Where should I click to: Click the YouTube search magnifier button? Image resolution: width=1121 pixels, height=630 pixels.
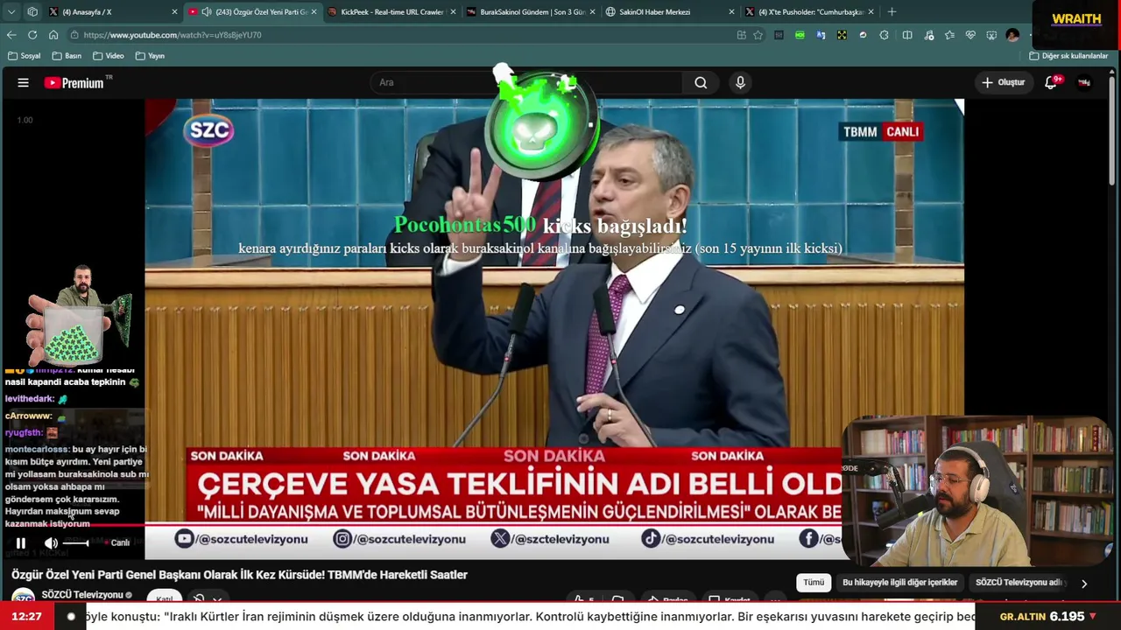[701, 82]
